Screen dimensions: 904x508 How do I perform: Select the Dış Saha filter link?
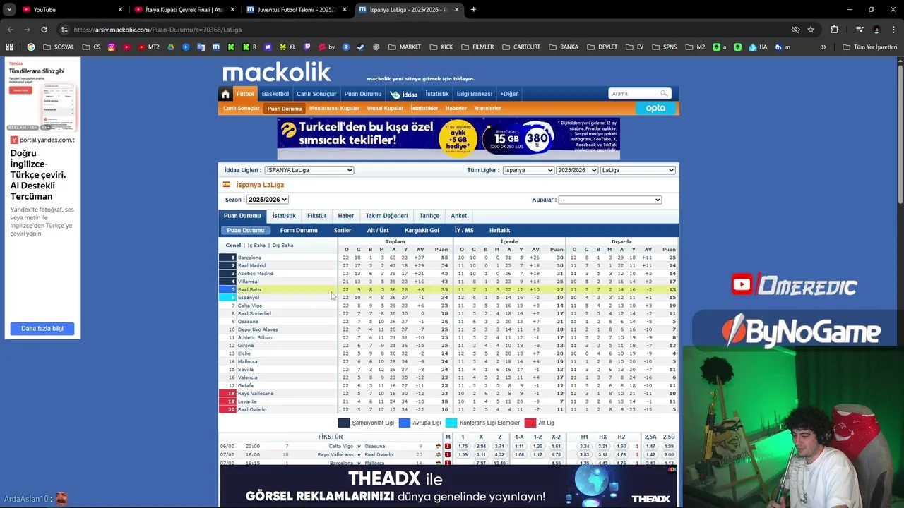(x=282, y=245)
